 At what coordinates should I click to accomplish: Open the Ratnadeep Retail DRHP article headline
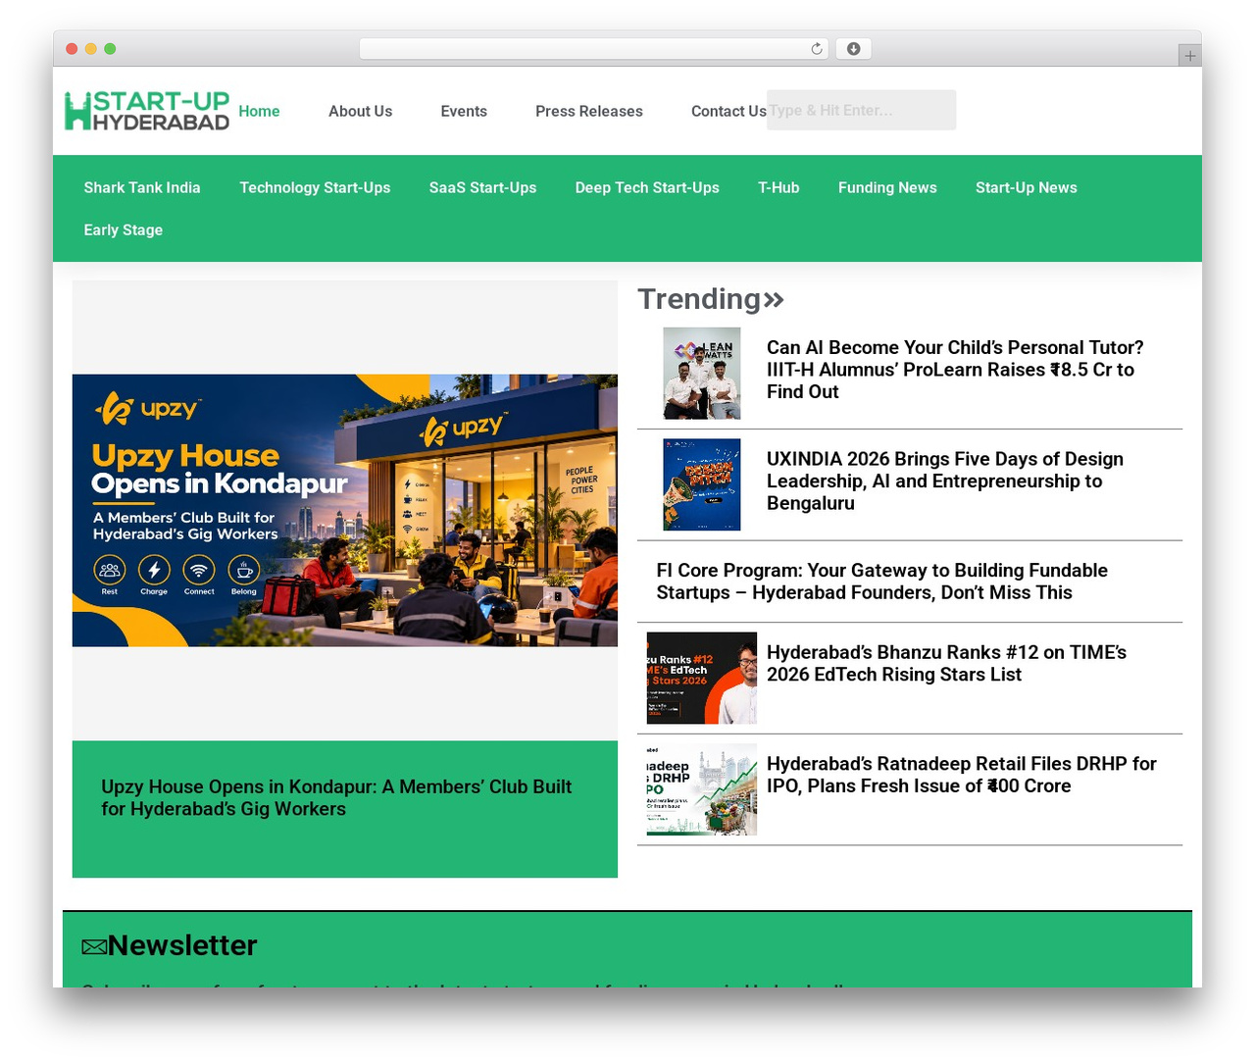[962, 775]
